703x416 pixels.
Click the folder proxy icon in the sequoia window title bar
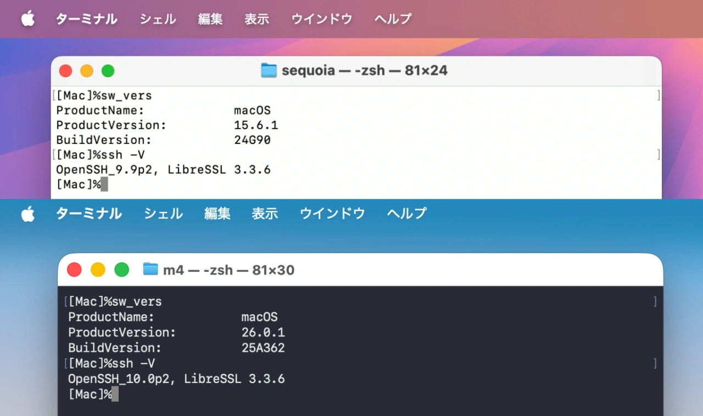(x=269, y=70)
